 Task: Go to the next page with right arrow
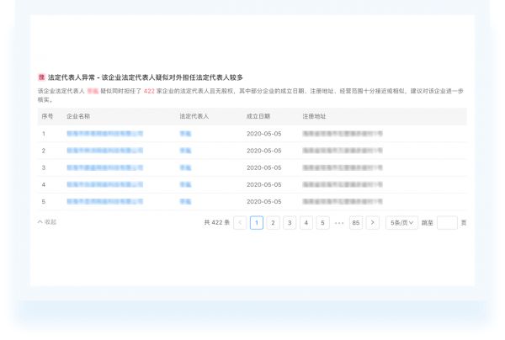tap(372, 223)
